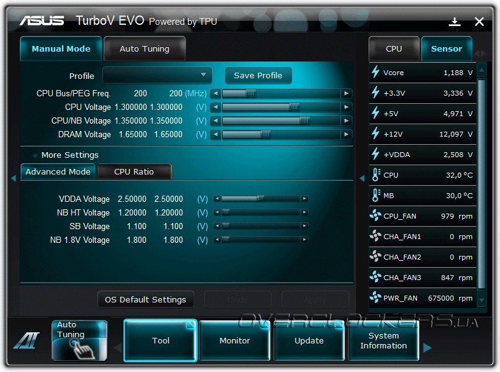Open the Profile dropdown
Screen dimensions: 500x372
point(158,75)
